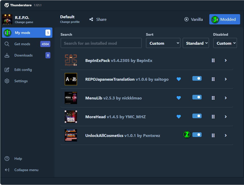Expand the REPOJapaneseTranslation mod row
Screen dimensions: 244x185
coord(226,79)
